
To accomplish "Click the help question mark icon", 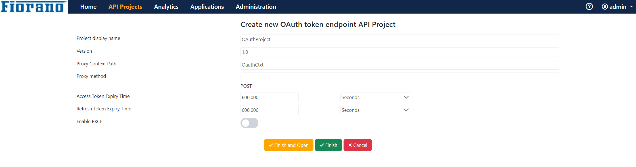I will click(589, 7).
